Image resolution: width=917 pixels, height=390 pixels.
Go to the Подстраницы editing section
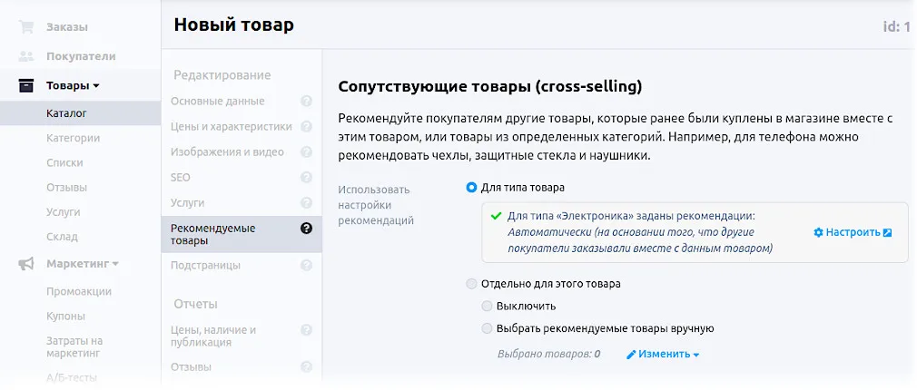205,266
